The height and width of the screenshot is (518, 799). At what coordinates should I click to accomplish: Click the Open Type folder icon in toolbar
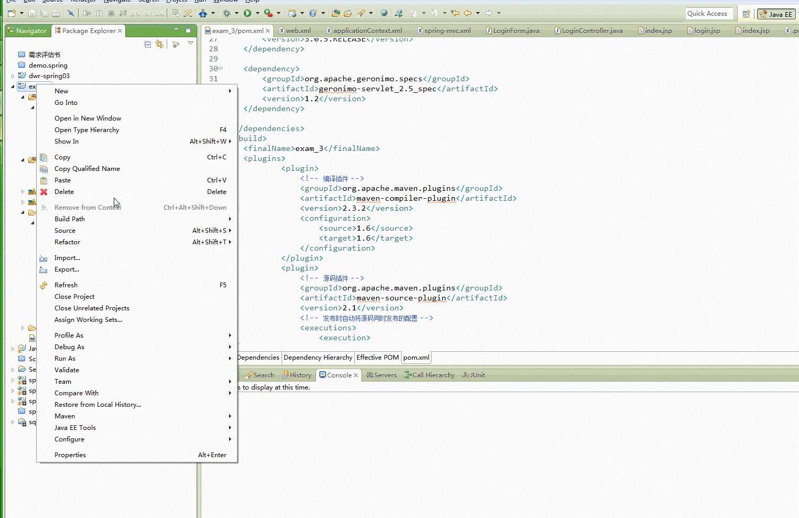point(336,13)
